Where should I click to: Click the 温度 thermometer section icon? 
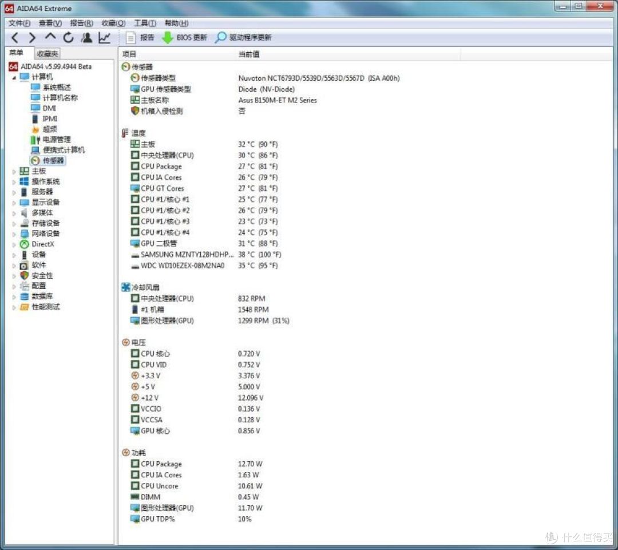(125, 133)
